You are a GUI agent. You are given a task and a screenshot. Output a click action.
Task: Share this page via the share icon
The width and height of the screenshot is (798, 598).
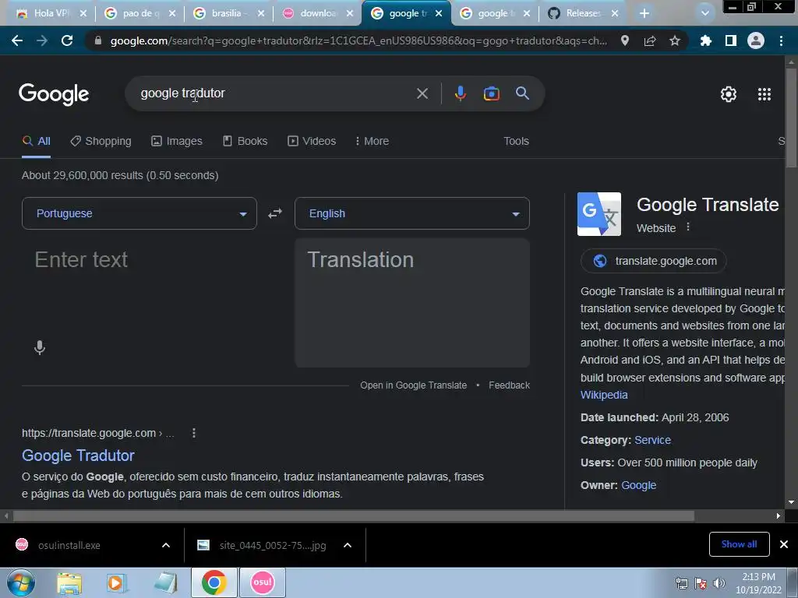pyautogui.click(x=650, y=40)
